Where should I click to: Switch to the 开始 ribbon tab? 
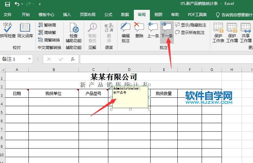[x=26, y=15]
